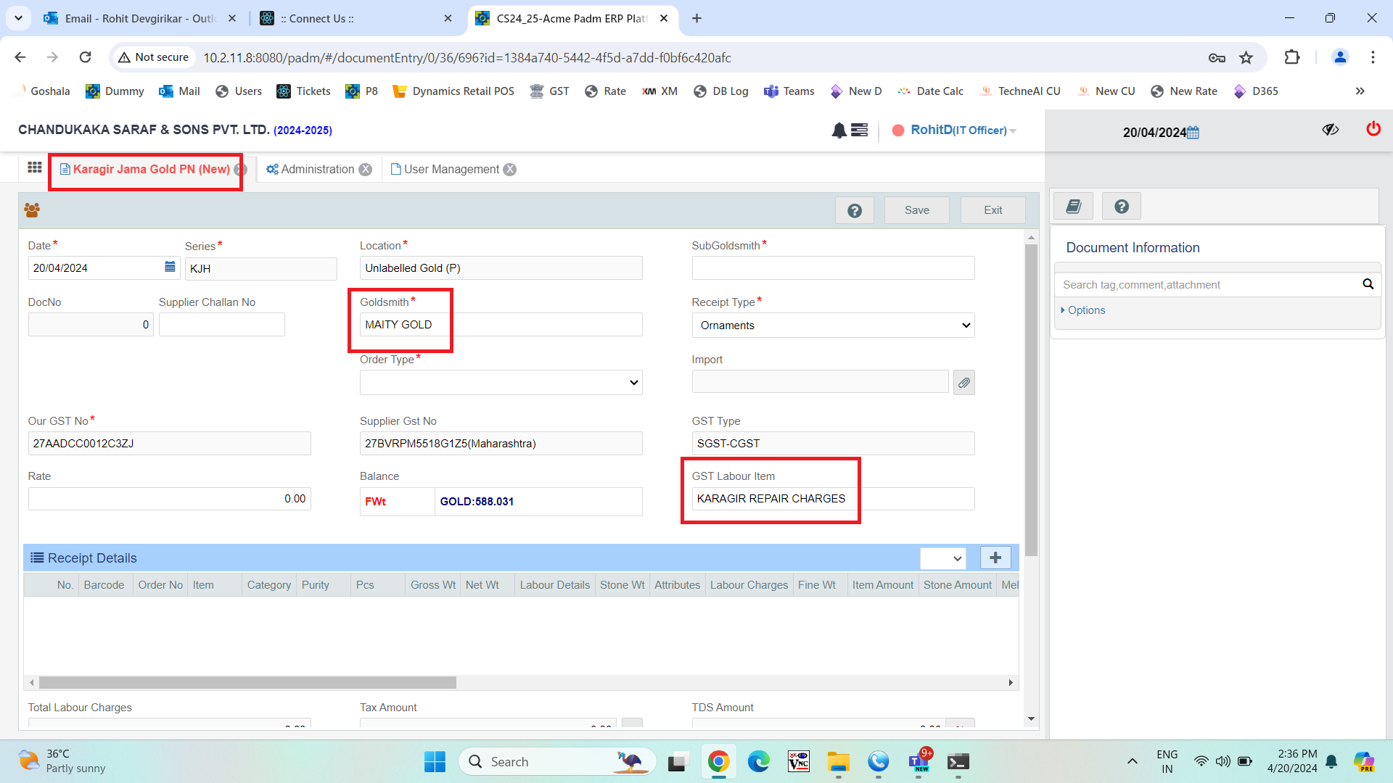
Task: Click the Rate input field
Action: point(170,499)
